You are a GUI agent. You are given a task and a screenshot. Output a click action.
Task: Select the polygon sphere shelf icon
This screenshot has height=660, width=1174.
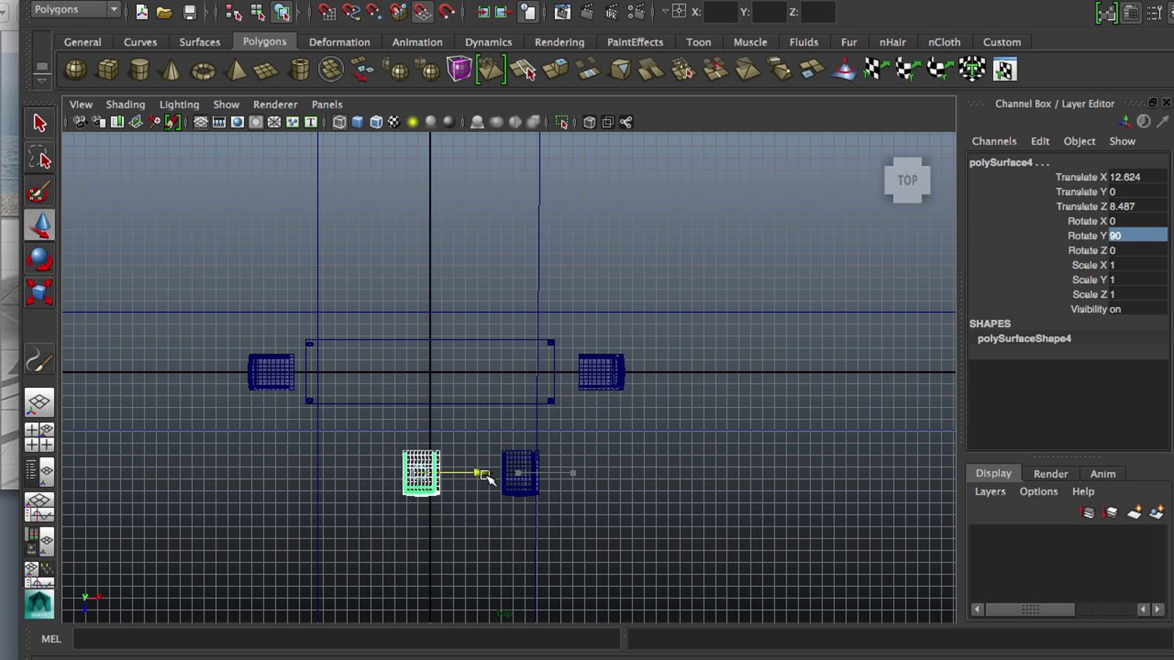click(75, 70)
